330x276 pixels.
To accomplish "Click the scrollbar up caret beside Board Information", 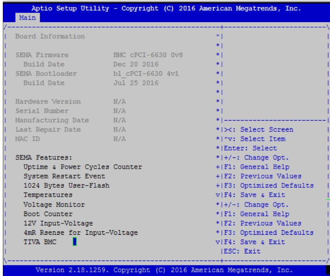I will pyautogui.click(x=218, y=36).
